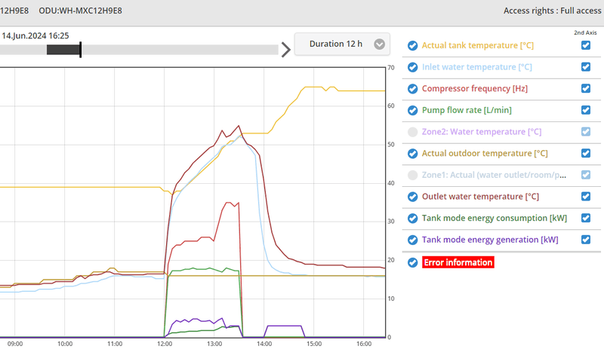Screen dimensions: 604x358
Task: Open the Duration 12 h dropdown
Action: (x=342, y=44)
